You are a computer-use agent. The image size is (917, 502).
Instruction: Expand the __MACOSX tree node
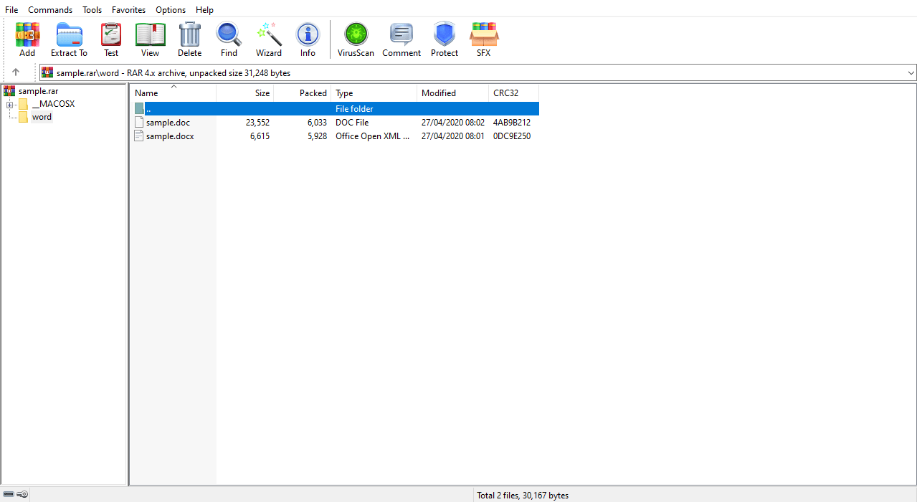pyautogui.click(x=10, y=105)
